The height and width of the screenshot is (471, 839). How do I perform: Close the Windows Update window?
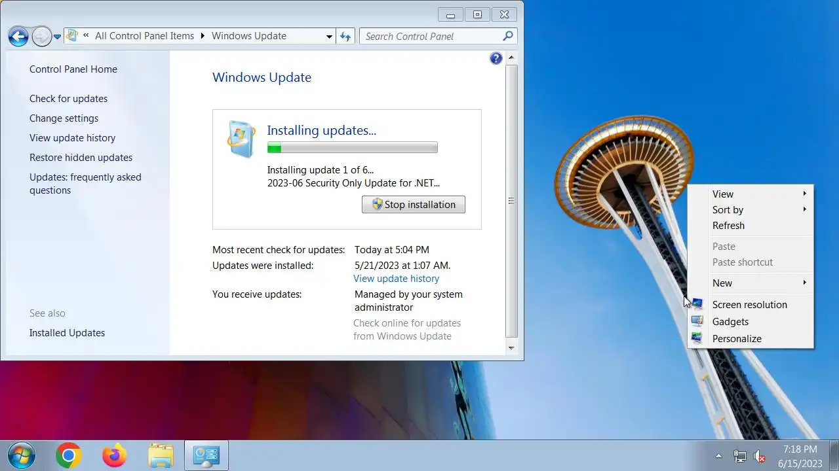504,14
